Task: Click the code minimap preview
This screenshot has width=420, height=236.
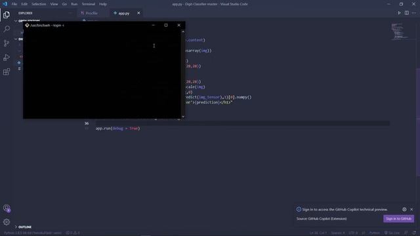Action: click(x=400, y=31)
